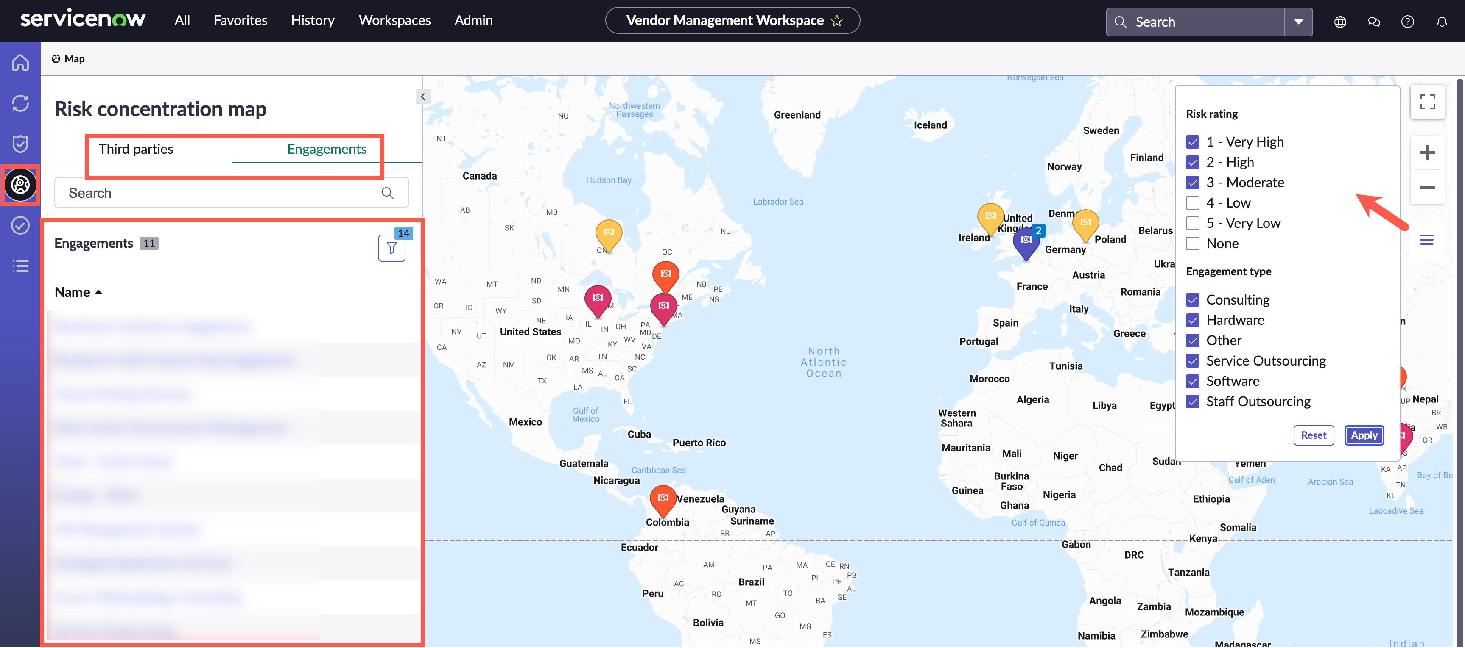This screenshot has width=1465, height=648.
Task: Open notifications bell icon
Action: pyautogui.click(x=1442, y=22)
